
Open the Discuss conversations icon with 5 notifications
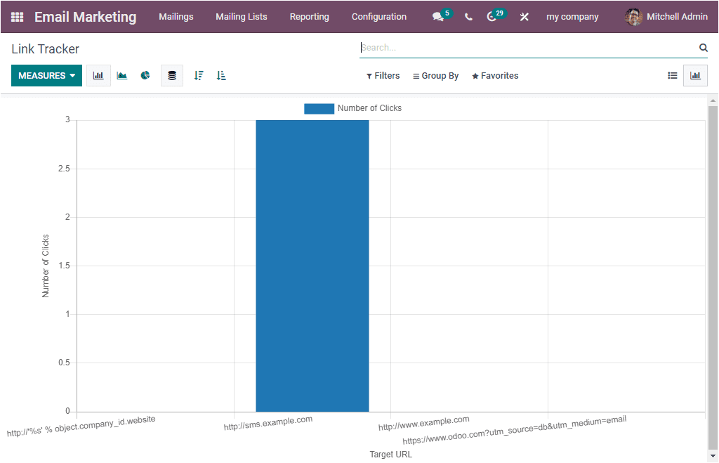[x=438, y=16]
